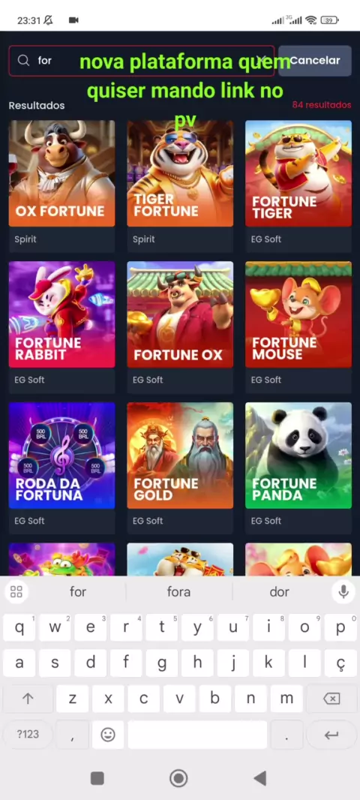Image resolution: width=360 pixels, height=800 pixels.
Task: Select the Fortune Ox game
Action: click(180, 314)
